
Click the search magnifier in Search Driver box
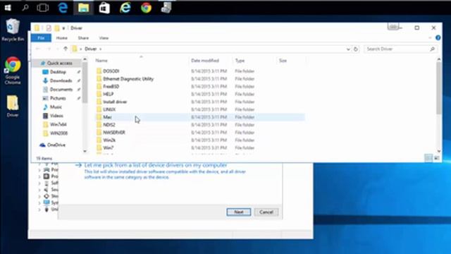point(432,49)
